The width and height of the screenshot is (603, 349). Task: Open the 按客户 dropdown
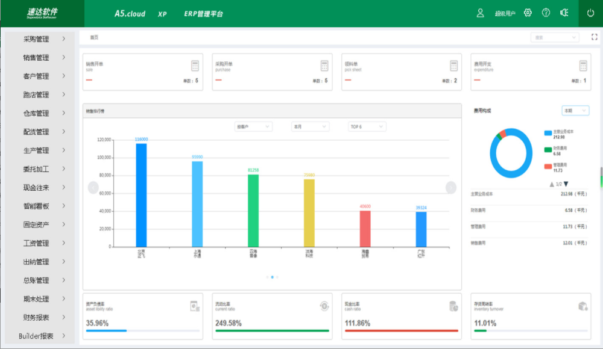[254, 127]
